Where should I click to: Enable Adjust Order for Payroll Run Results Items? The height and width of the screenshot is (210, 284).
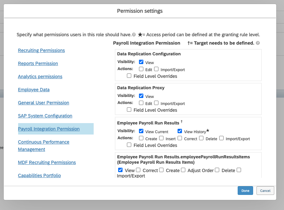coord(183,170)
